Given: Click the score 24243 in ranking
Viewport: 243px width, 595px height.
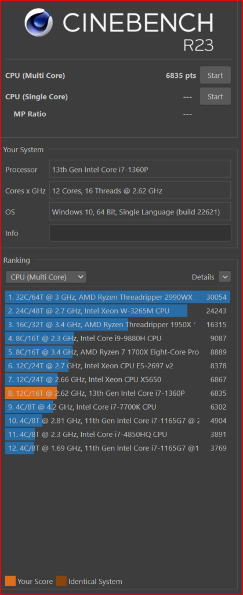Looking at the screenshot, I should click(216, 311).
